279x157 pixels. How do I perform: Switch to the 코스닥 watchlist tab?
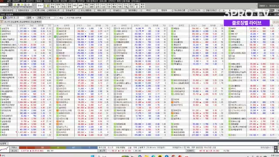7,22
